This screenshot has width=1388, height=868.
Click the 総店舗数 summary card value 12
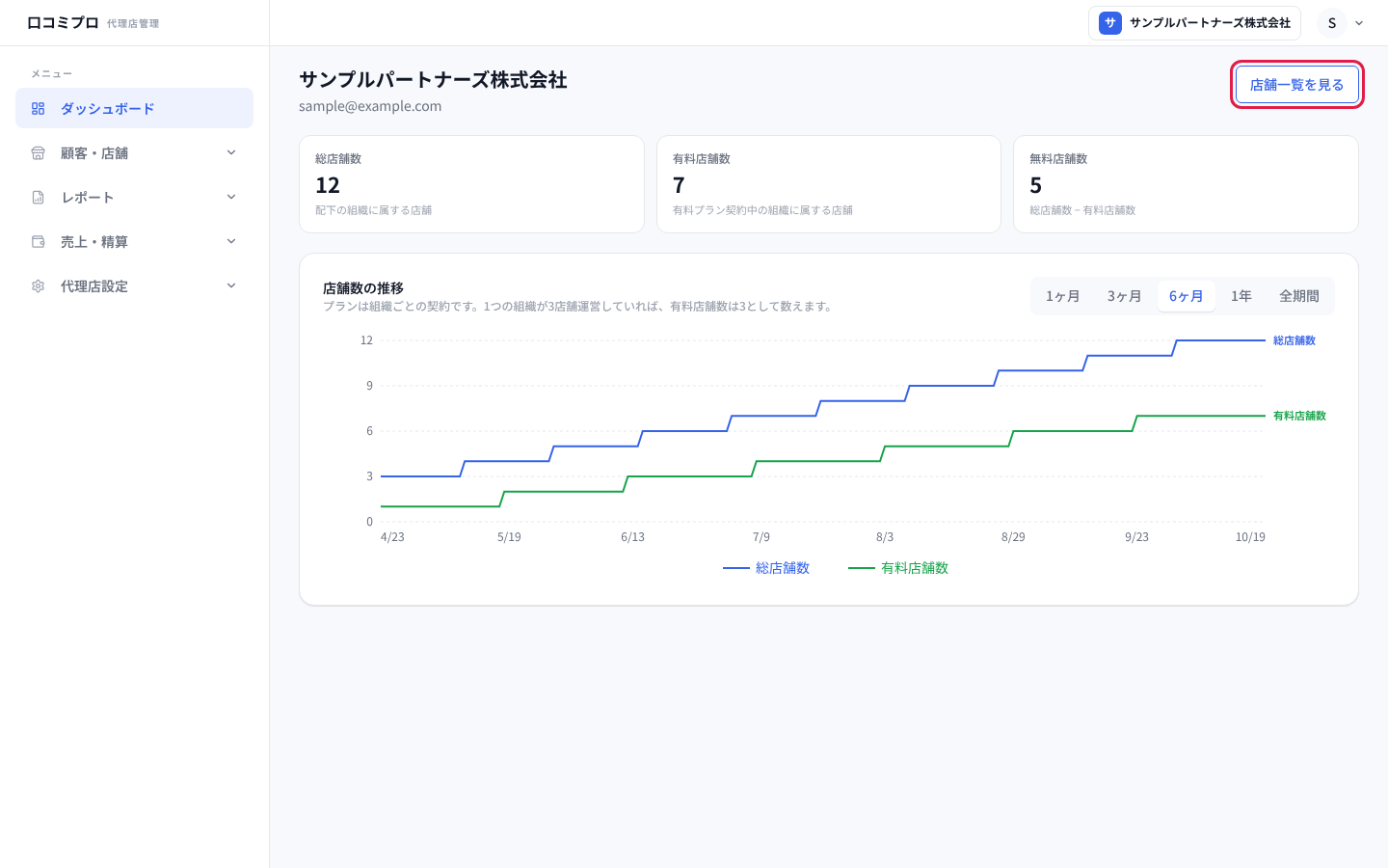pyautogui.click(x=328, y=185)
